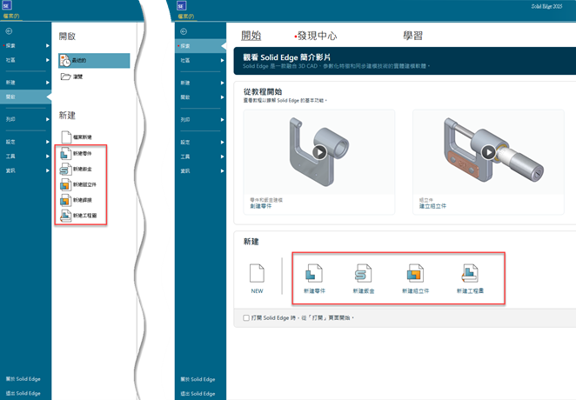
Task: Click About Solid Edge in right window
Action: pyautogui.click(x=198, y=379)
